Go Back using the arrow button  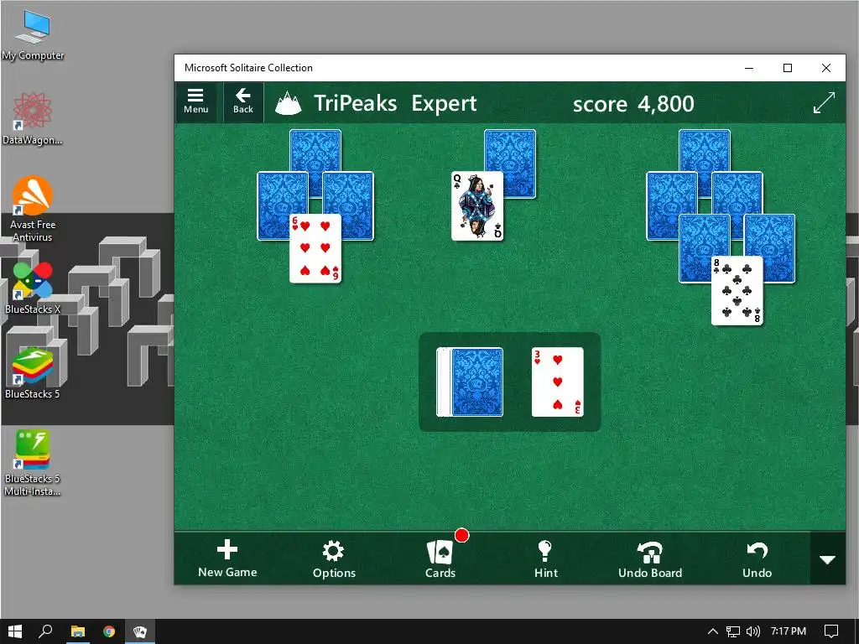click(x=243, y=101)
